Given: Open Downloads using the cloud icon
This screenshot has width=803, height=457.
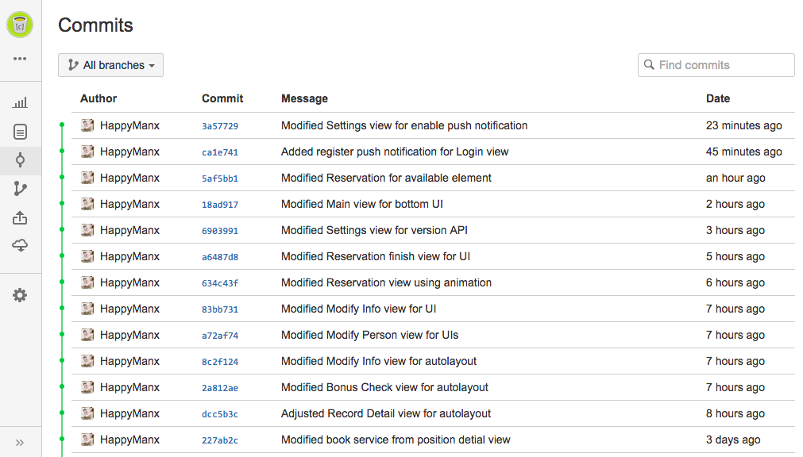Looking at the screenshot, I should click(20, 246).
